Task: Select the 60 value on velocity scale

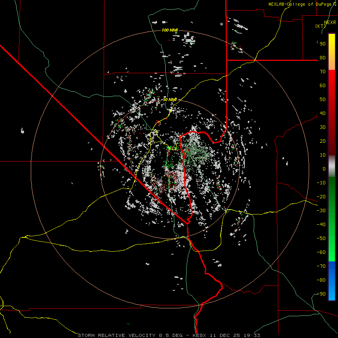Action: tap(323, 86)
